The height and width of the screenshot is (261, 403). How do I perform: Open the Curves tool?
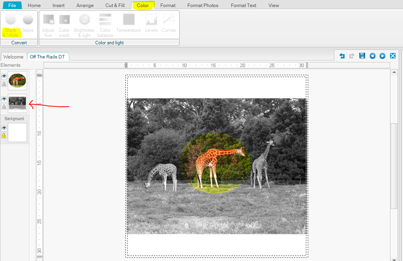(x=169, y=23)
